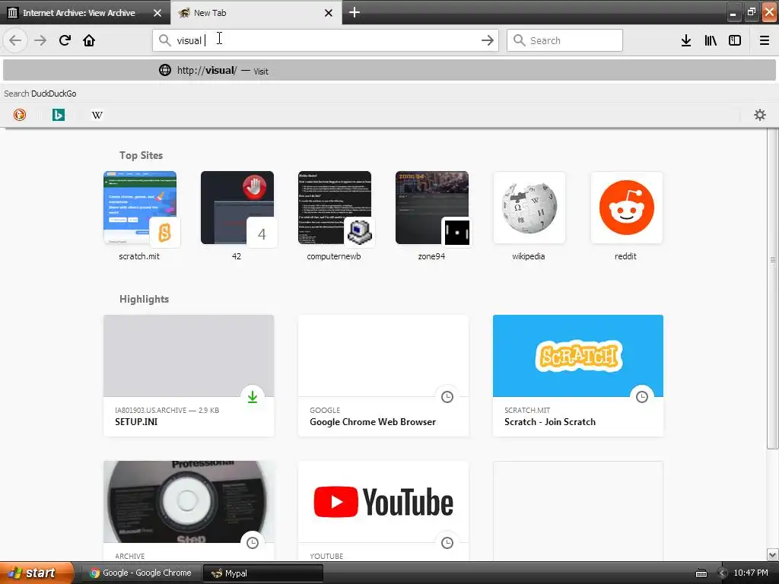Search with Wikipedia one-off engine icon
The height and width of the screenshot is (584, 779).
coord(97,115)
